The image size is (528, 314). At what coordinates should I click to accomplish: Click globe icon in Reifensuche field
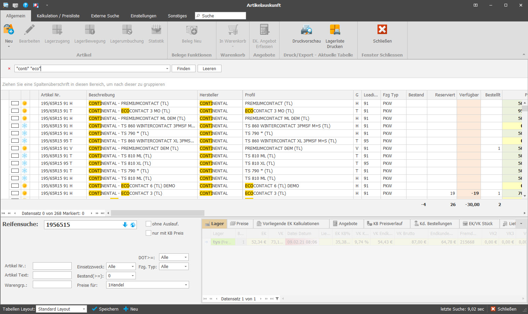click(133, 225)
